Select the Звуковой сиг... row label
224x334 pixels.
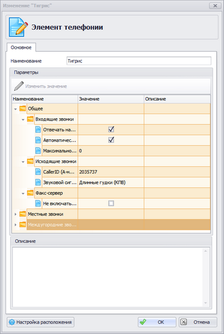[60, 183]
